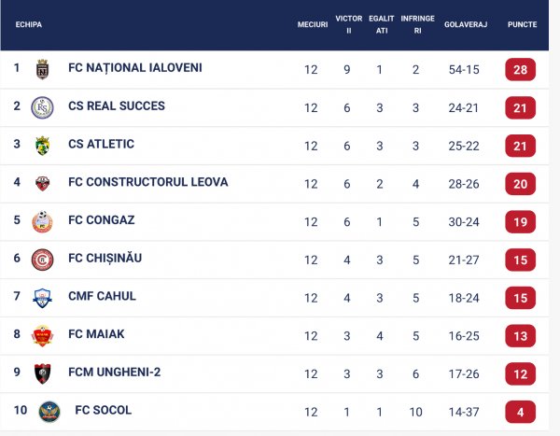This screenshot has width=560, height=436.
Task: Open the FC Socol team link
Action: click(103, 411)
